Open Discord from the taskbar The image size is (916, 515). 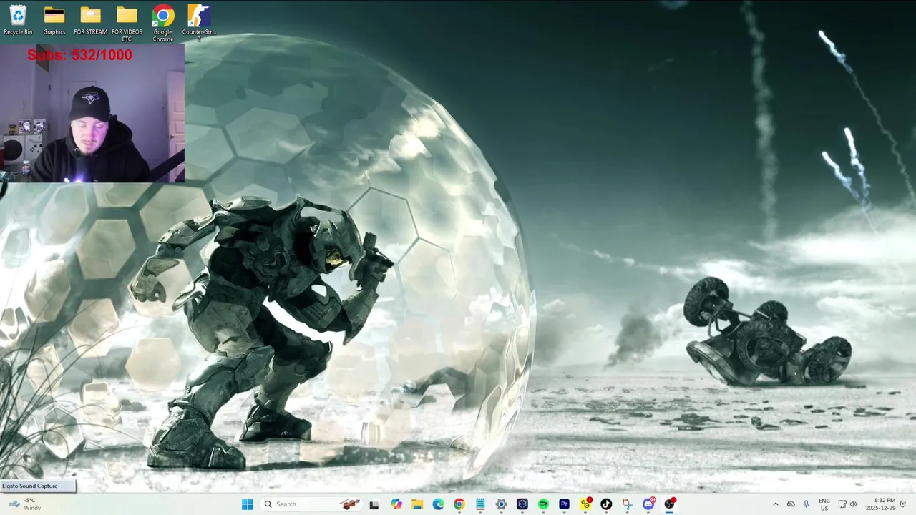(648, 504)
